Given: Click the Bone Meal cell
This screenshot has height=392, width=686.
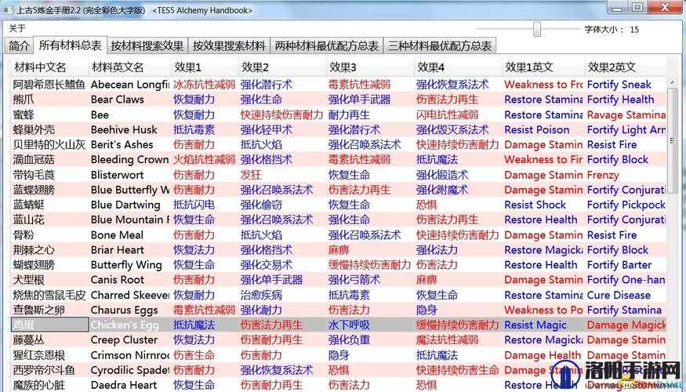Looking at the screenshot, I should pos(117,235).
